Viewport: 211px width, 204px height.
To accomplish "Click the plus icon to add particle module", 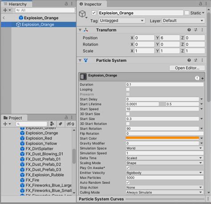I will (x=203, y=78).
